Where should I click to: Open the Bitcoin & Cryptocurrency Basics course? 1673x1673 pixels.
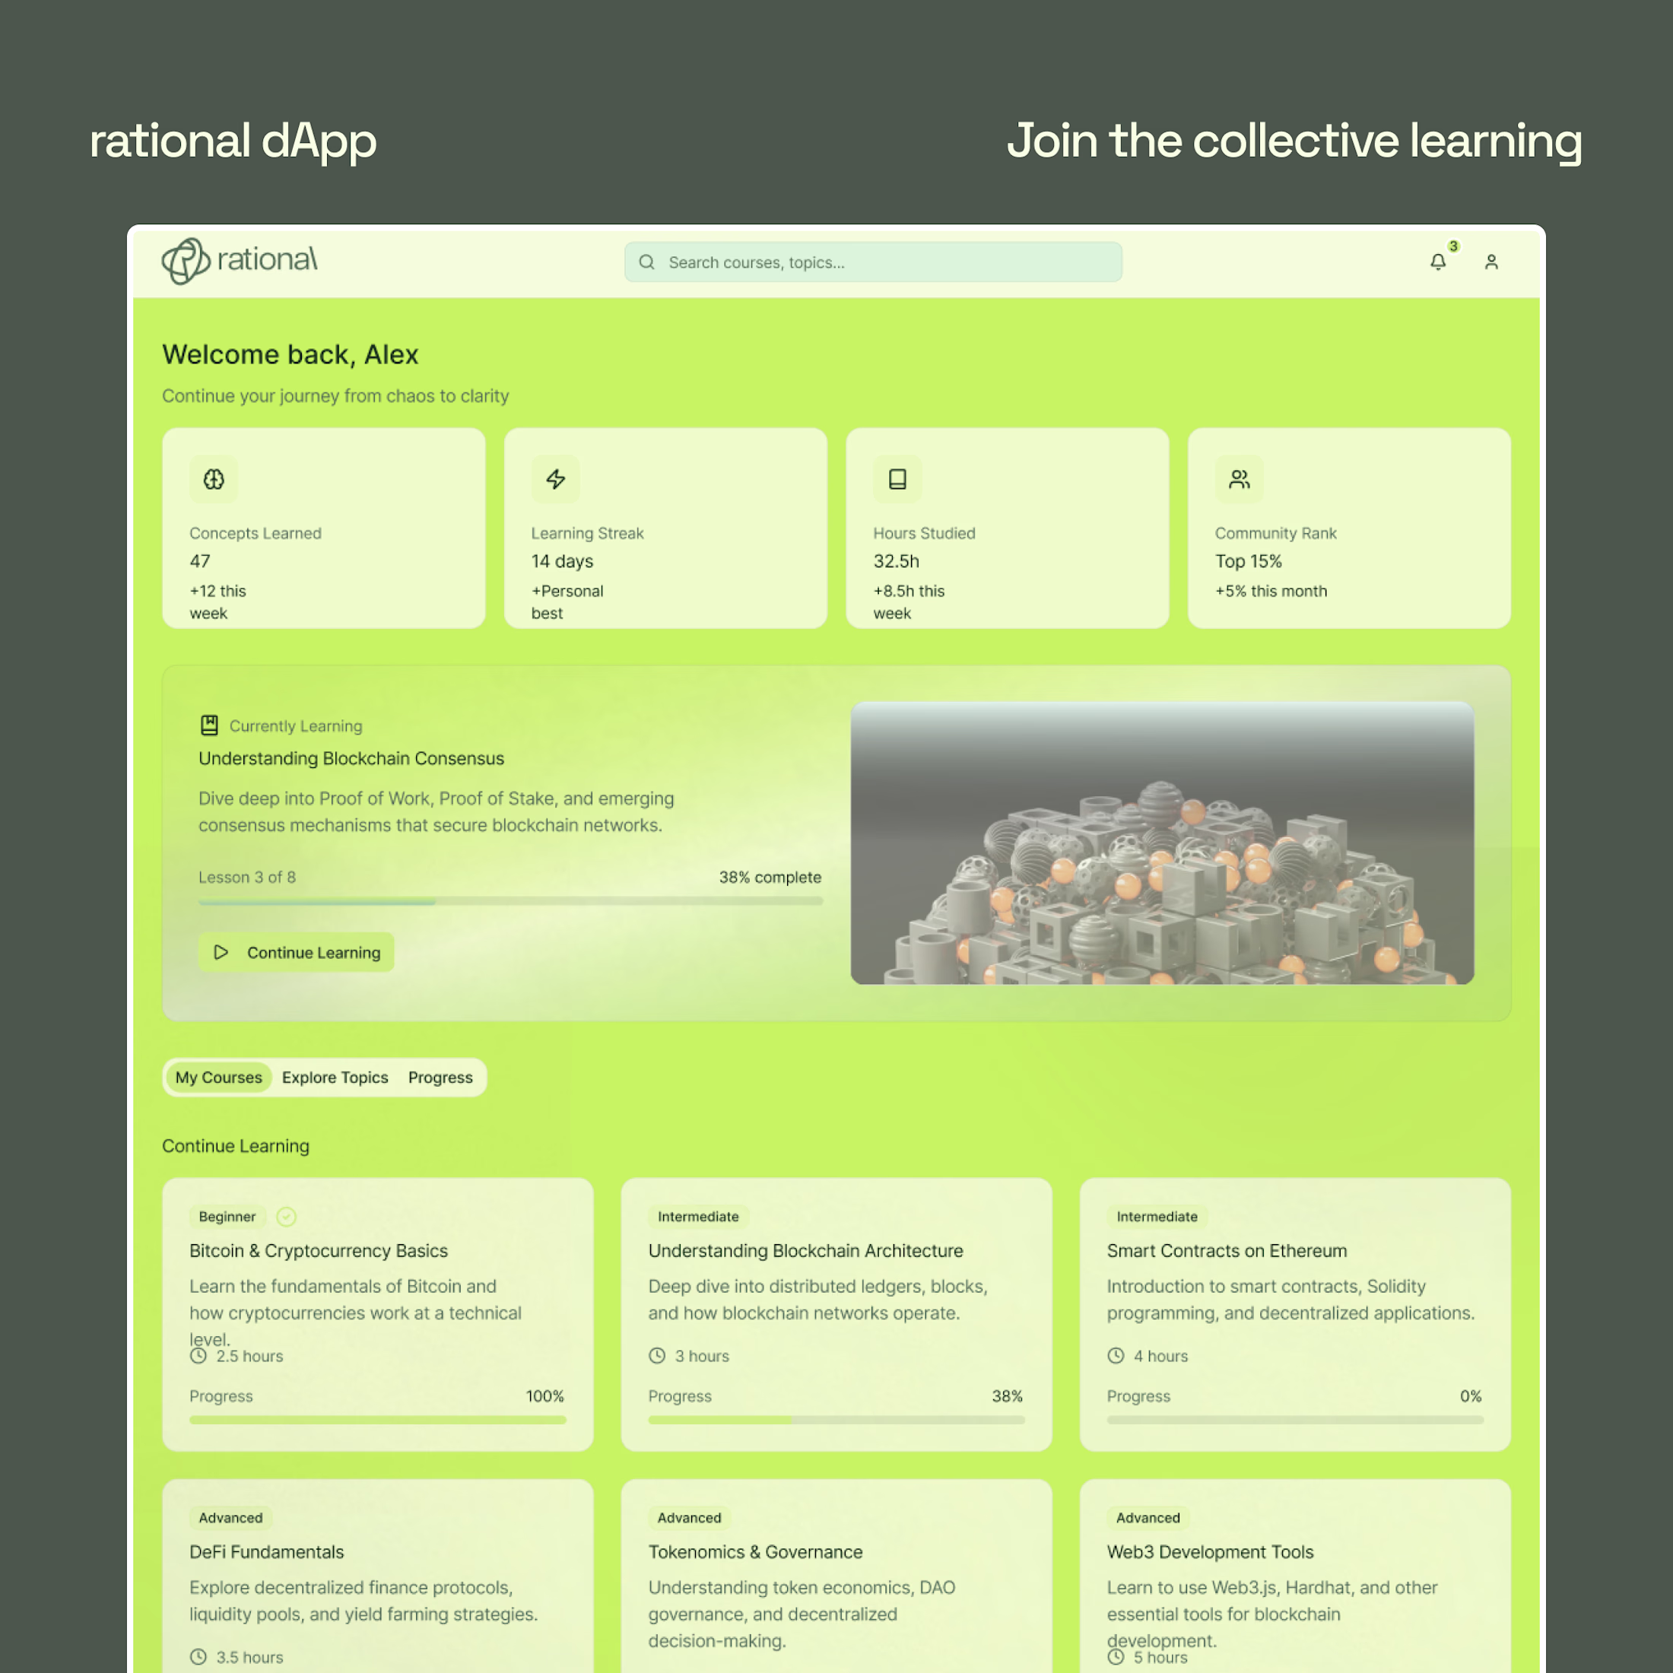pos(319,1250)
